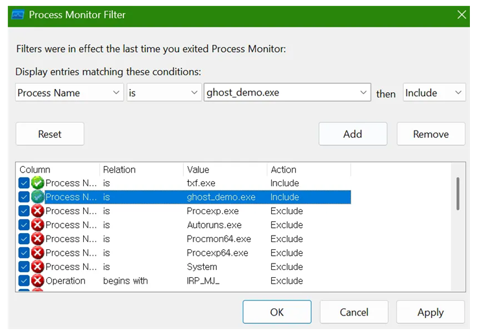This screenshot has width=479, height=333.
Task: Uncheck the txf.exe filter checkbox
Action: tap(24, 183)
